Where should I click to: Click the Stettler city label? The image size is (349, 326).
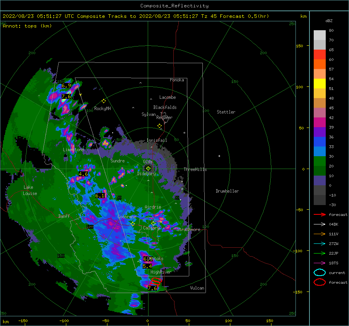[226, 112]
